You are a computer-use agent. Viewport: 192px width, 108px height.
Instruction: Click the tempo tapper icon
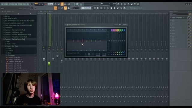pyautogui.click(x=118, y=8)
